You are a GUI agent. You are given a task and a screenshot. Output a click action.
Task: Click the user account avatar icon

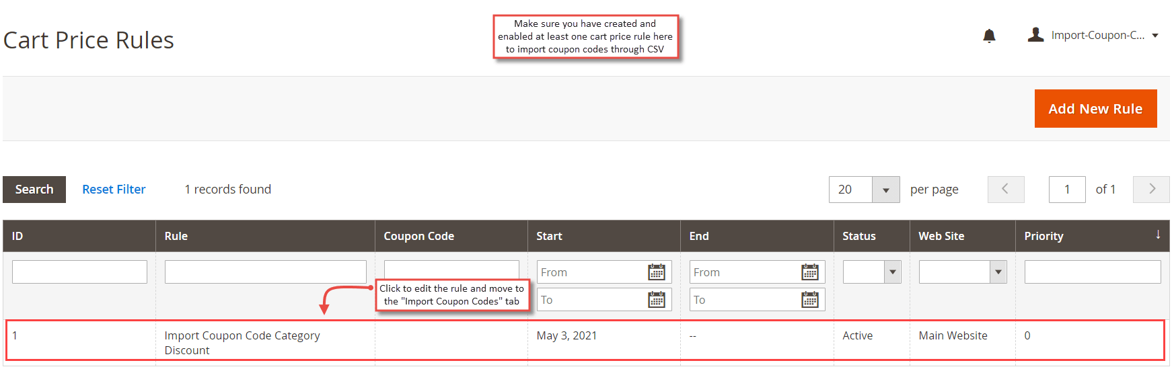coord(1035,34)
